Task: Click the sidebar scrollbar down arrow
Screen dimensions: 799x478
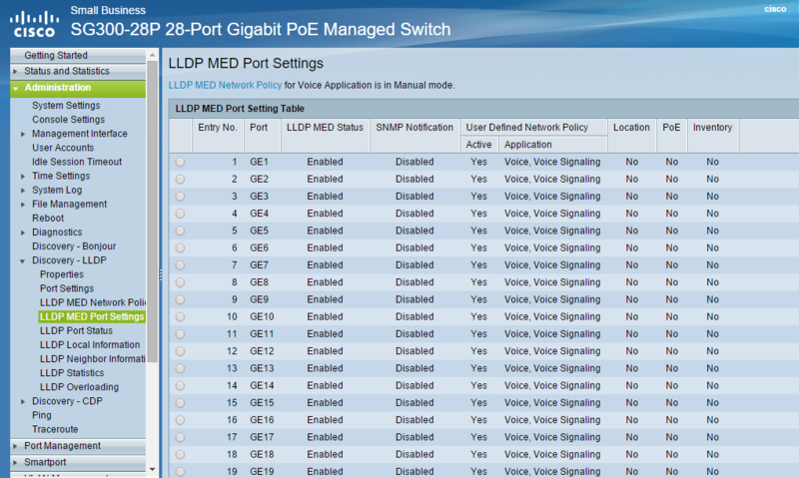Action: tap(153, 468)
